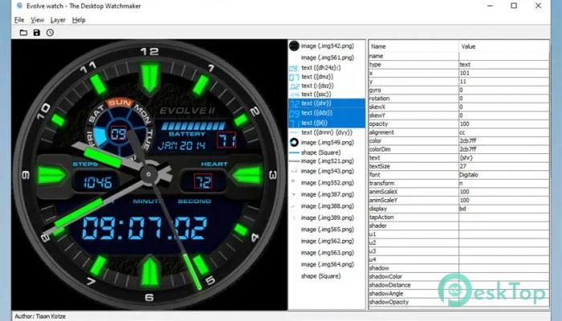Image resolution: width=562 pixels, height=321 pixels.
Task: Select layer image (.img552.png)
Action: pos(328,183)
